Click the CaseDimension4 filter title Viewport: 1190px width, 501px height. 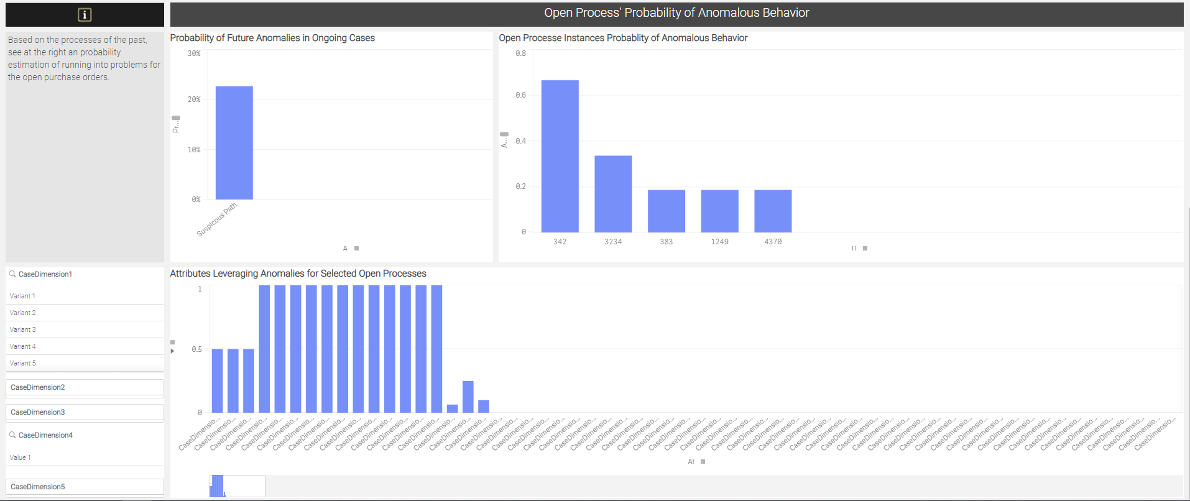coord(45,435)
